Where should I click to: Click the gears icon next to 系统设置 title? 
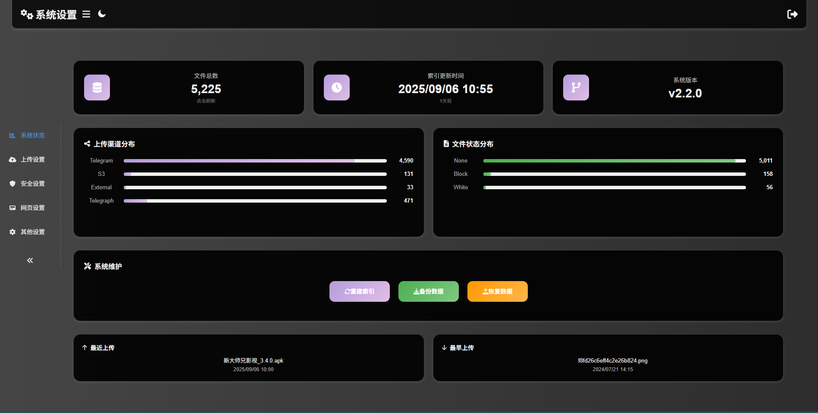(x=26, y=14)
